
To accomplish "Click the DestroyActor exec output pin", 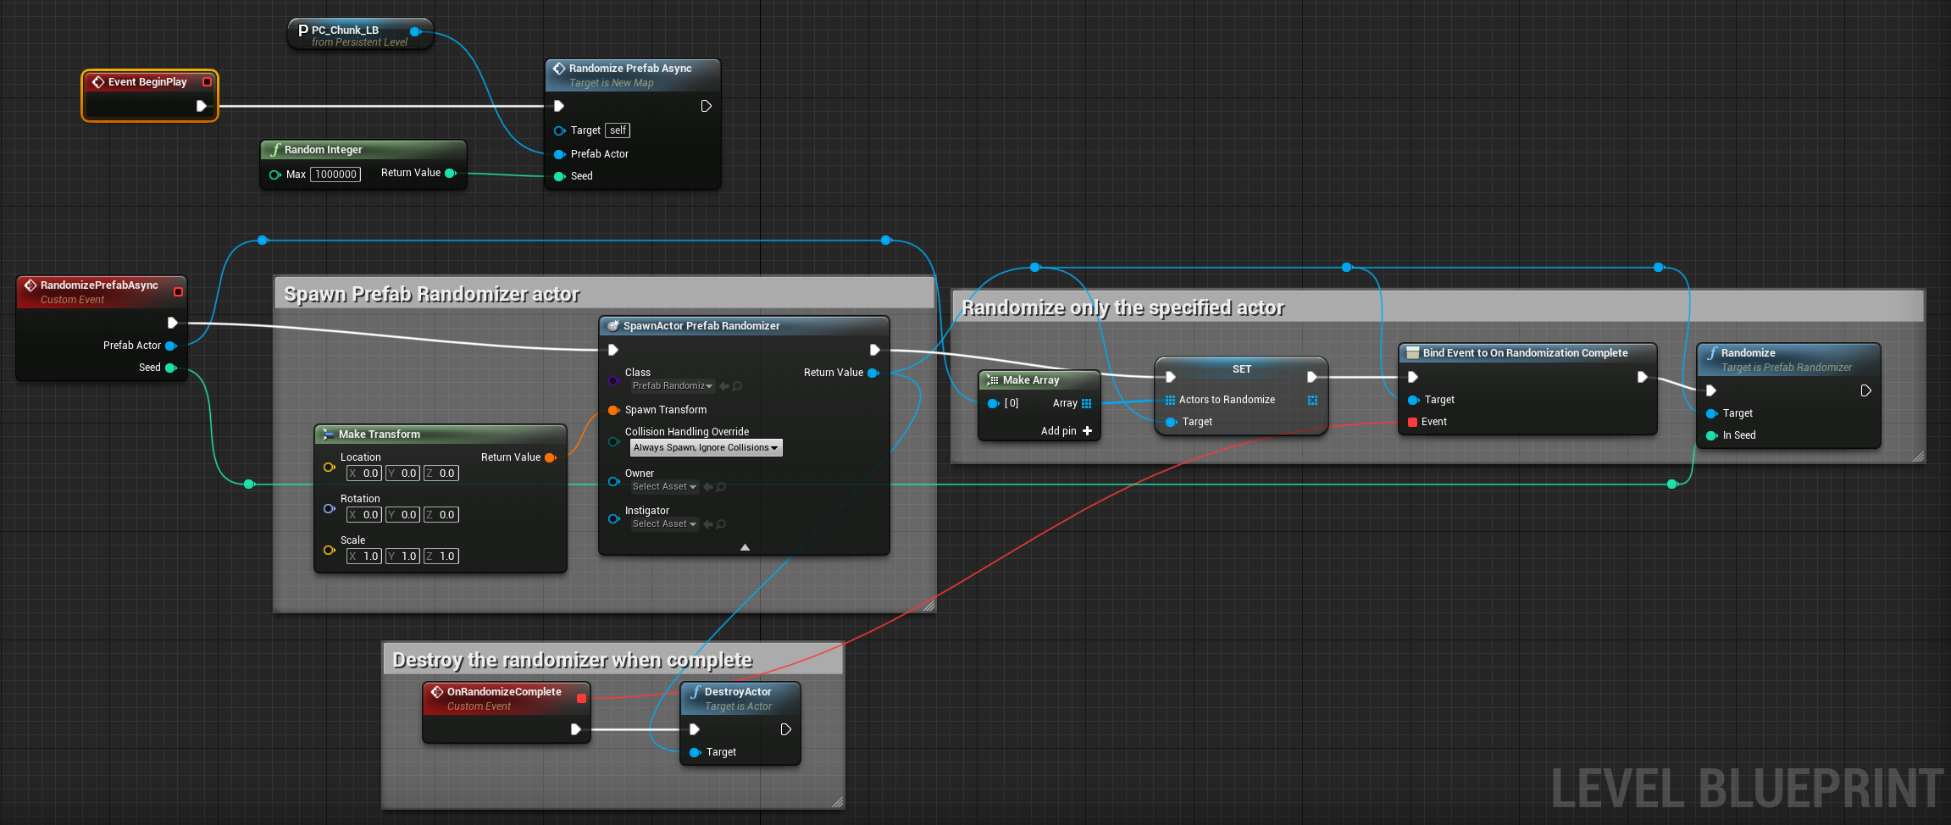I will click(785, 729).
